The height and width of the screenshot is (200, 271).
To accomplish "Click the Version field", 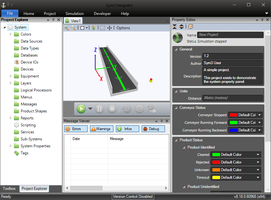I will 232,56.
